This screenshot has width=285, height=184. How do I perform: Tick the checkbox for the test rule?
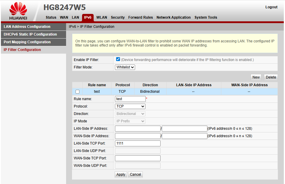[x=77, y=92]
